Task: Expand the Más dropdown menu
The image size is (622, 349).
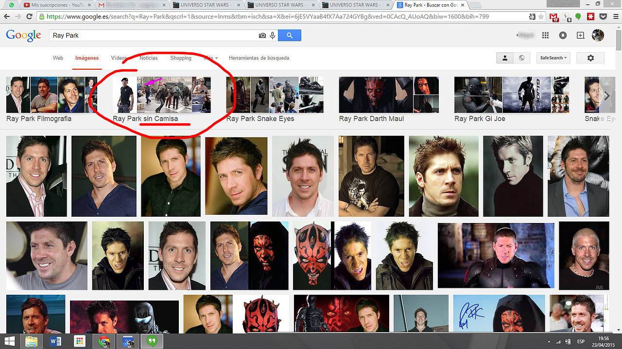Action: click(211, 58)
